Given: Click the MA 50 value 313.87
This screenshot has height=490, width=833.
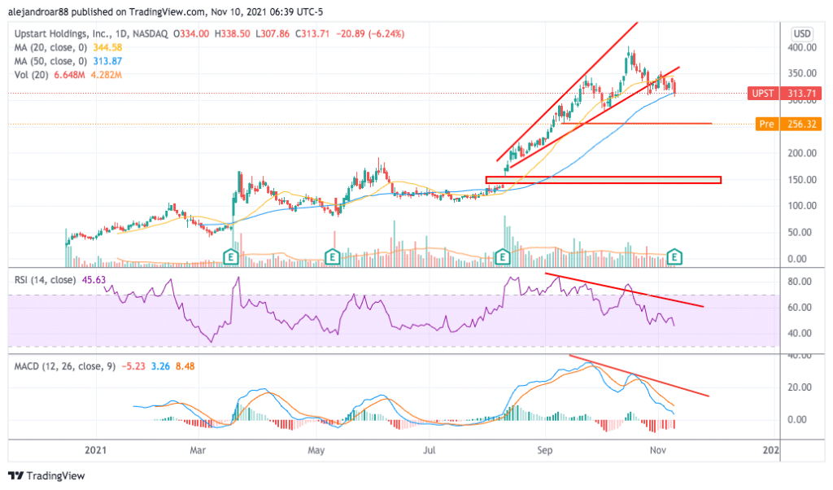Looking at the screenshot, I should [108, 61].
